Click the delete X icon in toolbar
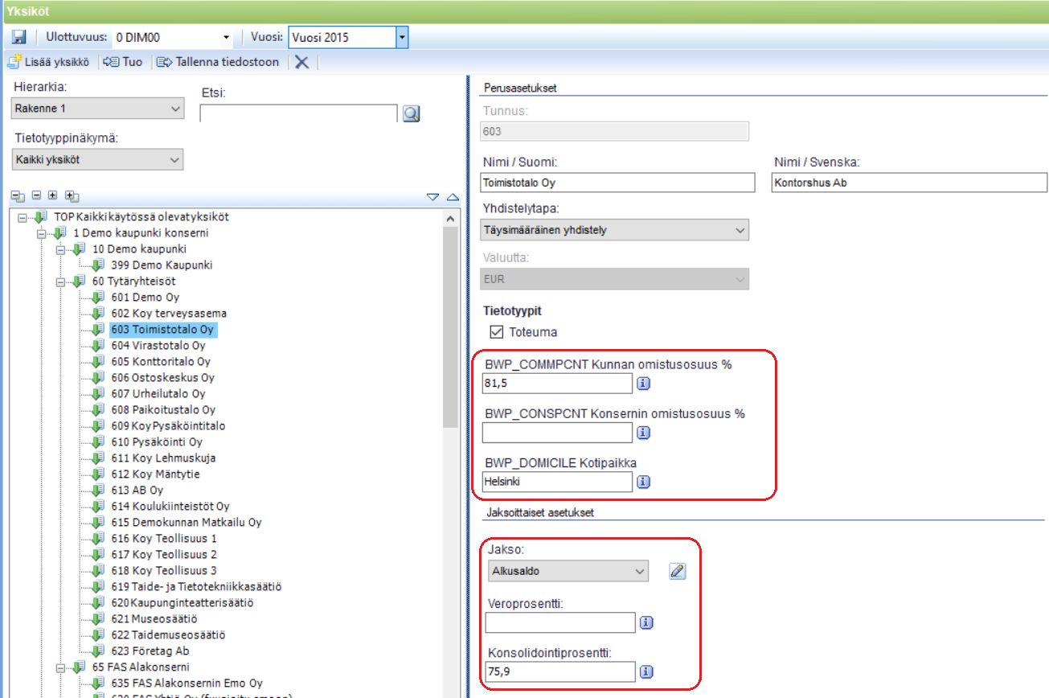 (x=301, y=62)
